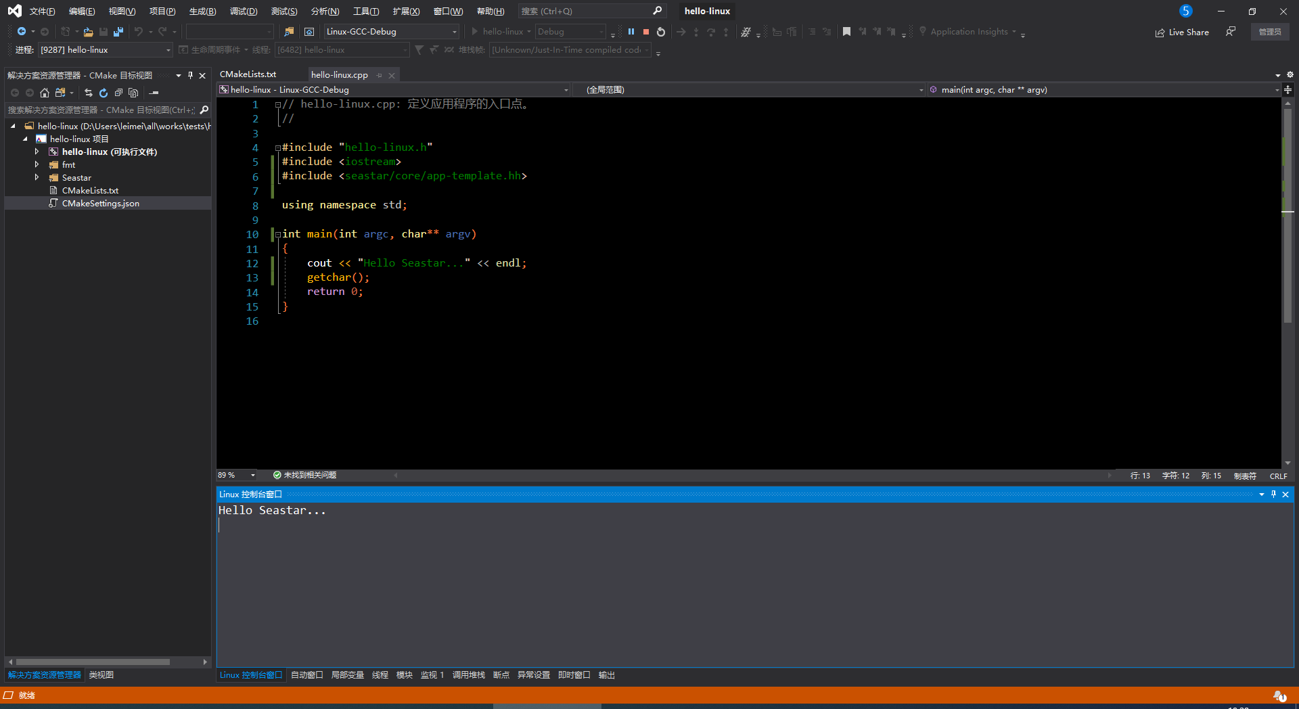Image resolution: width=1299 pixels, height=709 pixels.
Task: Toggle auto-hide pin on Linux 控制台窗口
Action: click(x=1273, y=495)
